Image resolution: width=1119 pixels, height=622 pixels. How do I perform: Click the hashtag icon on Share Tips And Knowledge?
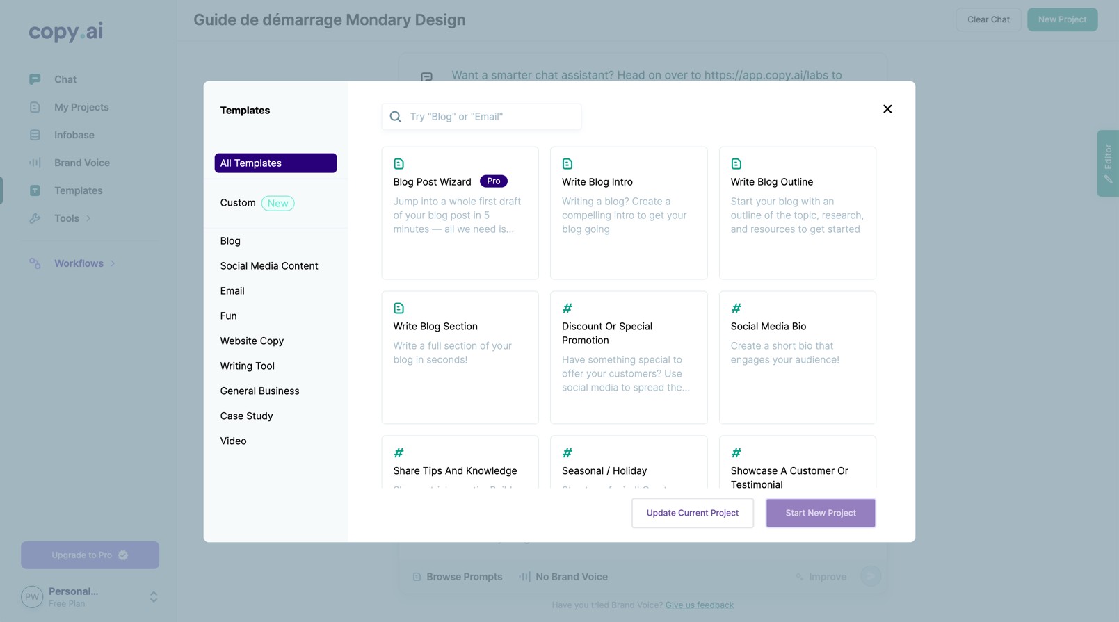coord(399,453)
